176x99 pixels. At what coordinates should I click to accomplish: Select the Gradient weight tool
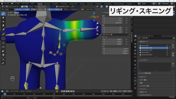3,29
